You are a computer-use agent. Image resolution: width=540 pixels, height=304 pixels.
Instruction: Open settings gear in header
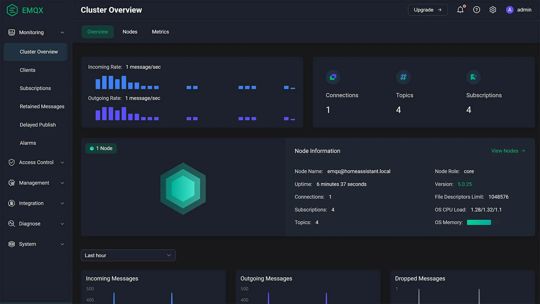click(492, 10)
